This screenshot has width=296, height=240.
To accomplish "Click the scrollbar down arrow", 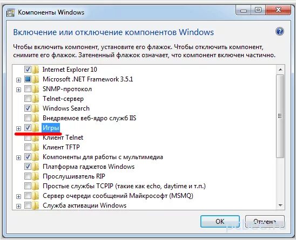I will (280, 205).
